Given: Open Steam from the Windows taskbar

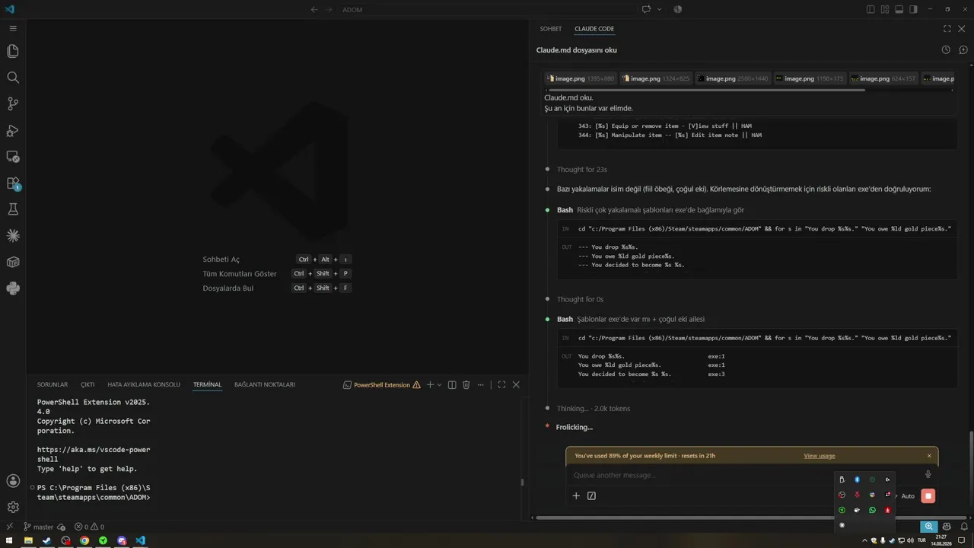Looking at the screenshot, I should click(46, 540).
